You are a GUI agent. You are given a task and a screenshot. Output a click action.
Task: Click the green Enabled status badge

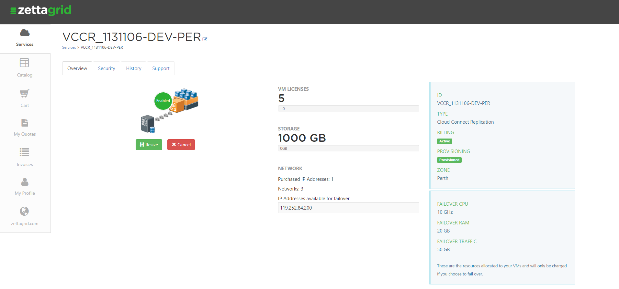click(x=163, y=101)
